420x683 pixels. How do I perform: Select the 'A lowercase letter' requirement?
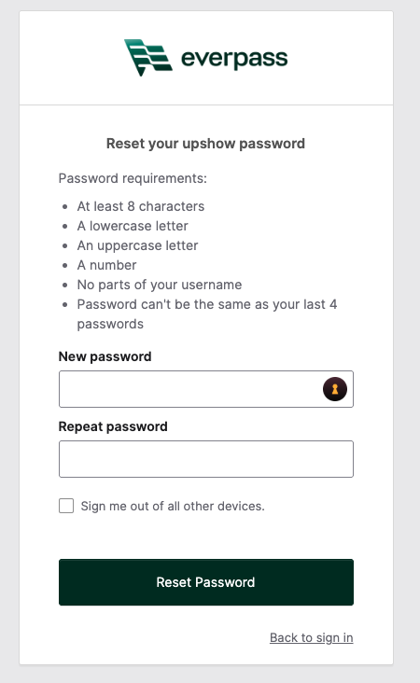(x=133, y=226)
